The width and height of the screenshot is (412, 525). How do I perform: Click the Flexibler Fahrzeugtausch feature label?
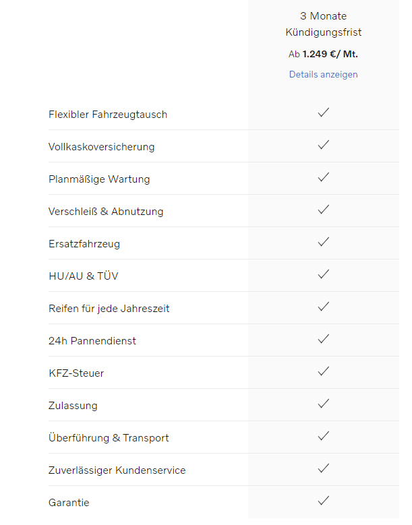pyautogui.click(x=108, y=115)
